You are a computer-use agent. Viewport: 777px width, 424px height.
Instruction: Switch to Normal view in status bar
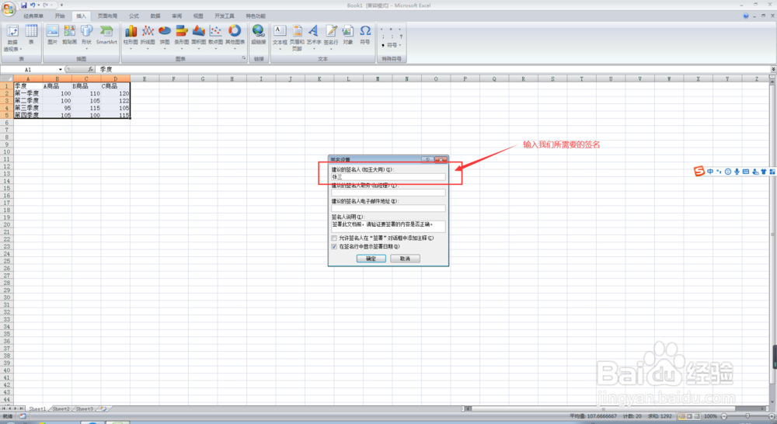point(682,416)
